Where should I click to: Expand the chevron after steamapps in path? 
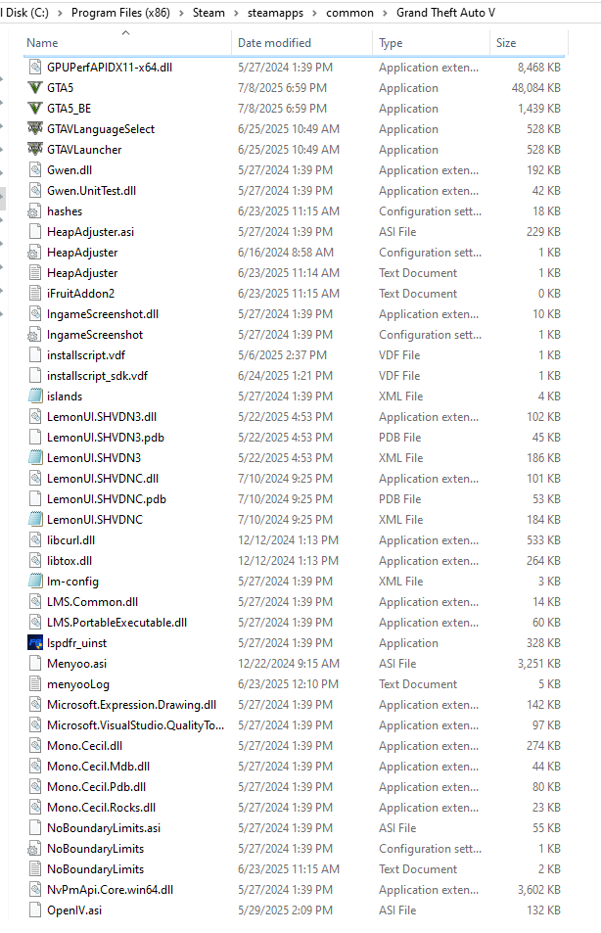pos(315,13)
